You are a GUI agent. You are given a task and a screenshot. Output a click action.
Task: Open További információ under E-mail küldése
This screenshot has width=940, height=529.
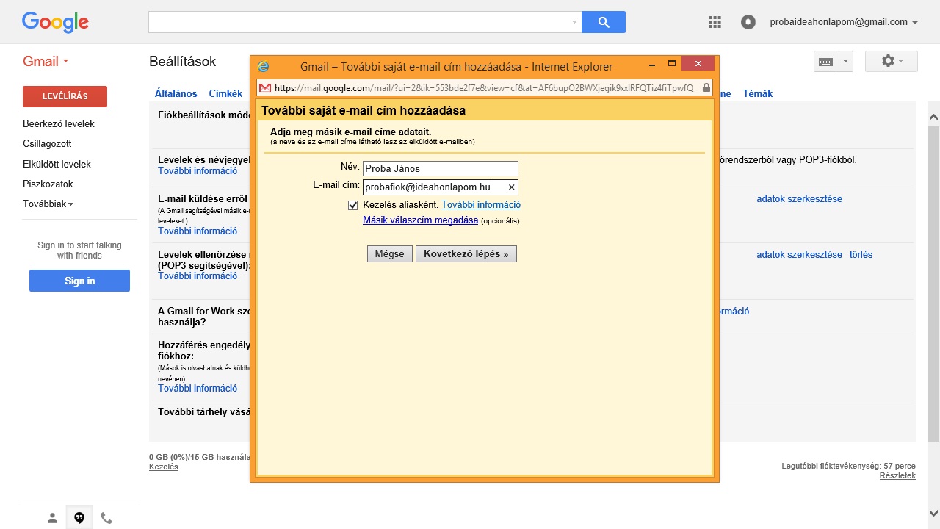pos(198,231)
